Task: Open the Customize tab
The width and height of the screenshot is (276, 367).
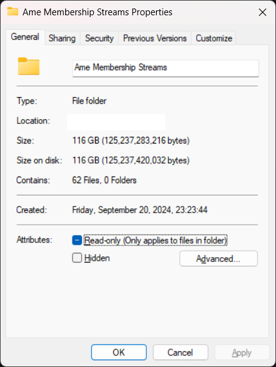Action: 214,38
